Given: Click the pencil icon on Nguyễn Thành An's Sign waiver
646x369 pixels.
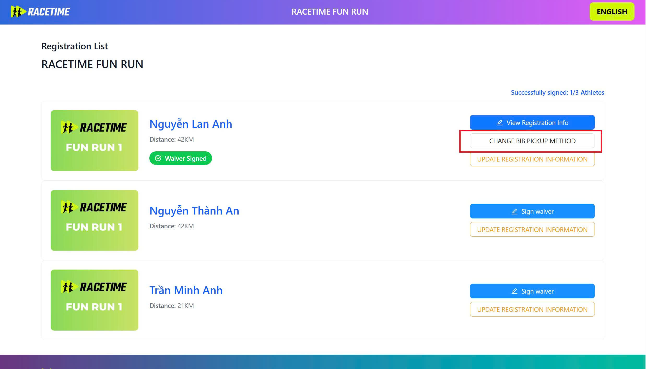Looking at the screenshot, I should click(x=514, y=211).
